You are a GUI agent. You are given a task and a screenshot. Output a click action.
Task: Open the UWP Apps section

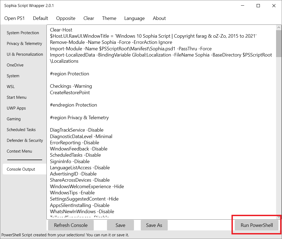(x=16, y=108)
